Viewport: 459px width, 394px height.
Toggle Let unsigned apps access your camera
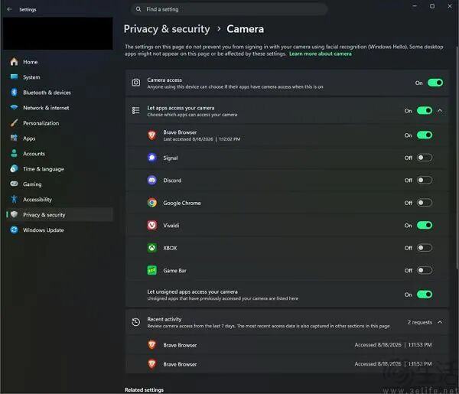(425, 295)
